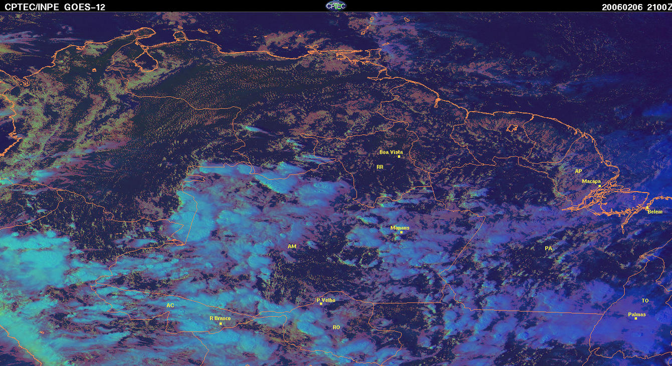
Task: Click the AM state label
Action: coord(292,246)
